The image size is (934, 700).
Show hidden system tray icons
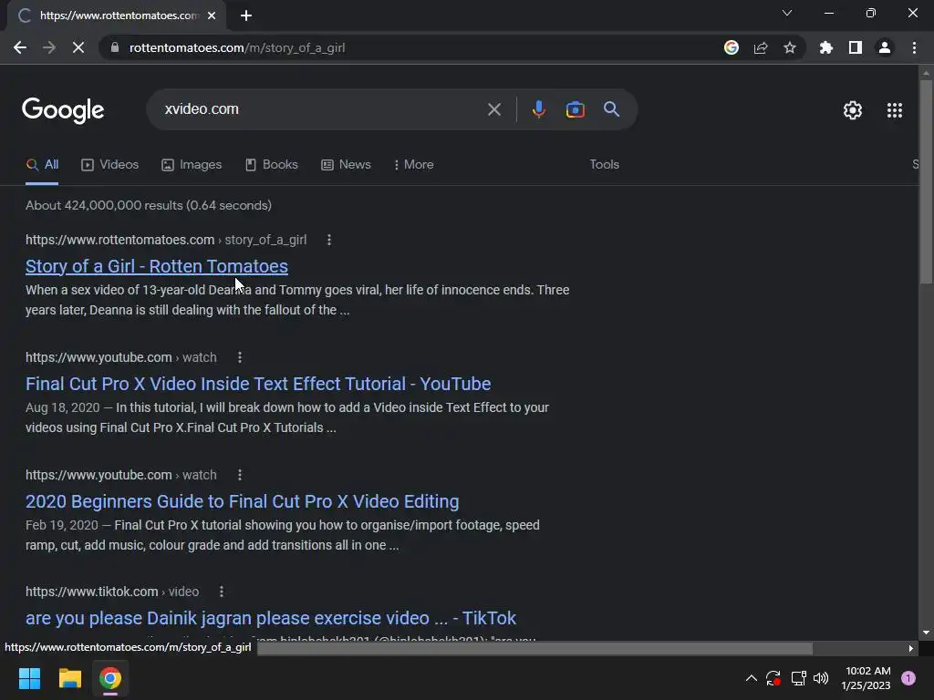752,678
